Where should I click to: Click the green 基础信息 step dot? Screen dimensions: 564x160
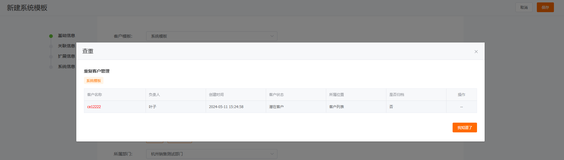[x=51, y=36]
